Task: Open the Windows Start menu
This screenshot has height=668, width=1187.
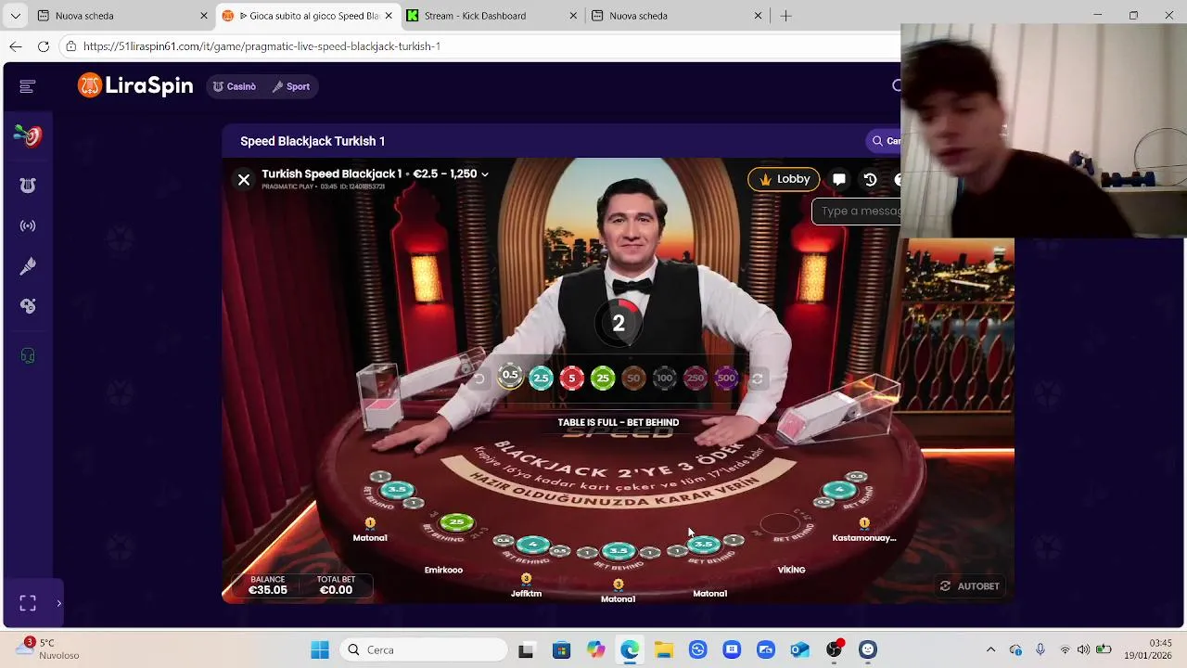Action: pyautogui.click(x=320, y=649)
